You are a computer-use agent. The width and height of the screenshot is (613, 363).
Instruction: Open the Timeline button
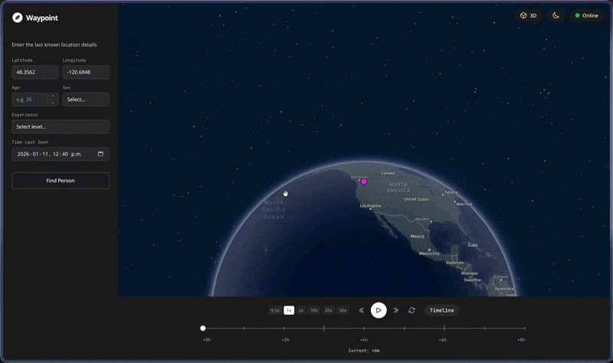click(442, 310)
